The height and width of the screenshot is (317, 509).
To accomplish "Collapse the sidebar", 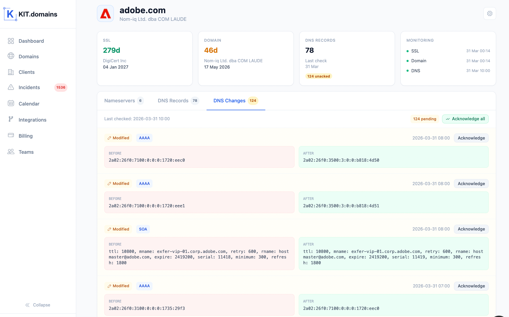I will pyautogui.click(x=38, y=305).
